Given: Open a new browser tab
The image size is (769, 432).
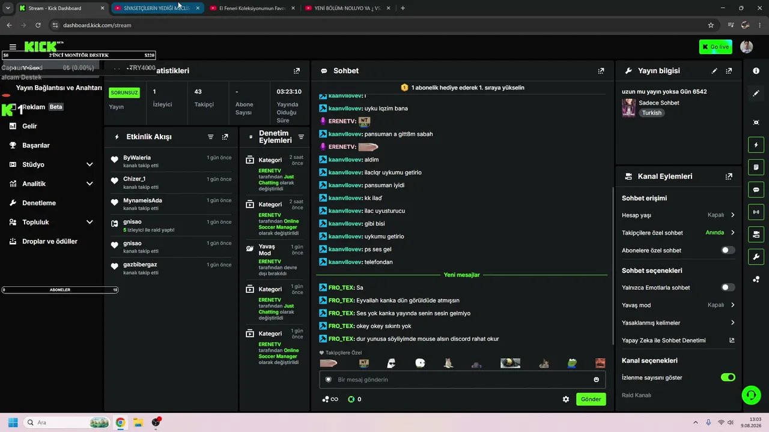Looking at the screenshot, I should (x=403, y=8).
